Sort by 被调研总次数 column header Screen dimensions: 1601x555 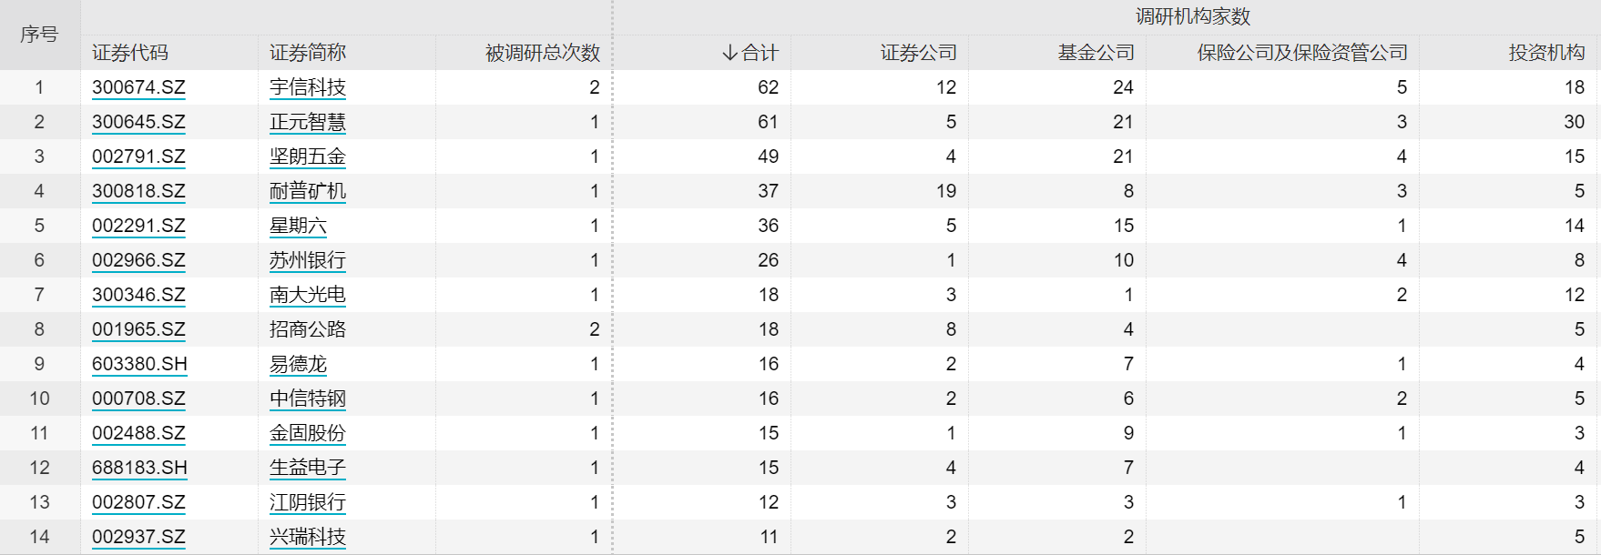[543, 53]
